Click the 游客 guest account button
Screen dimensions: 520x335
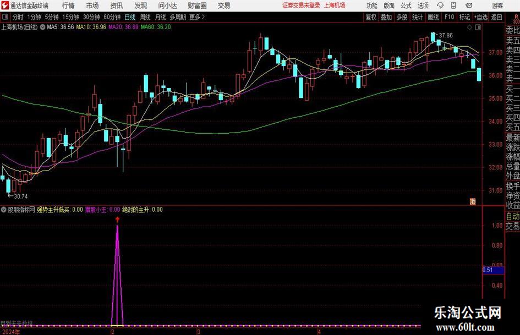pyautogui.click(x=497, y=6)
